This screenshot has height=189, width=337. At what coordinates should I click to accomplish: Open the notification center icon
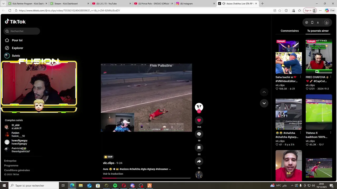pos(332,186)
